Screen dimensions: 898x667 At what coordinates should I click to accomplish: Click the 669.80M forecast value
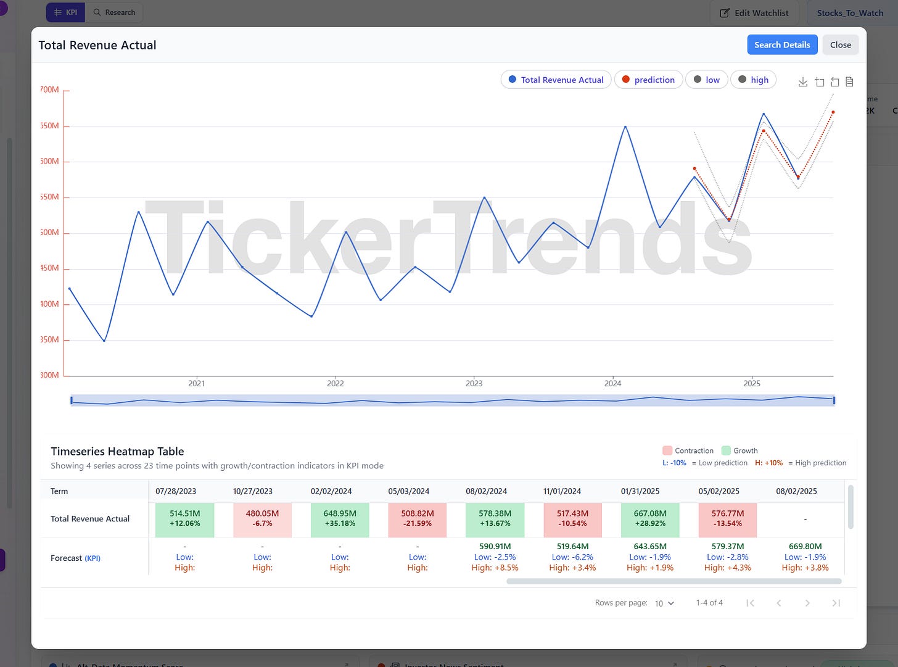[x=805, y=546]
